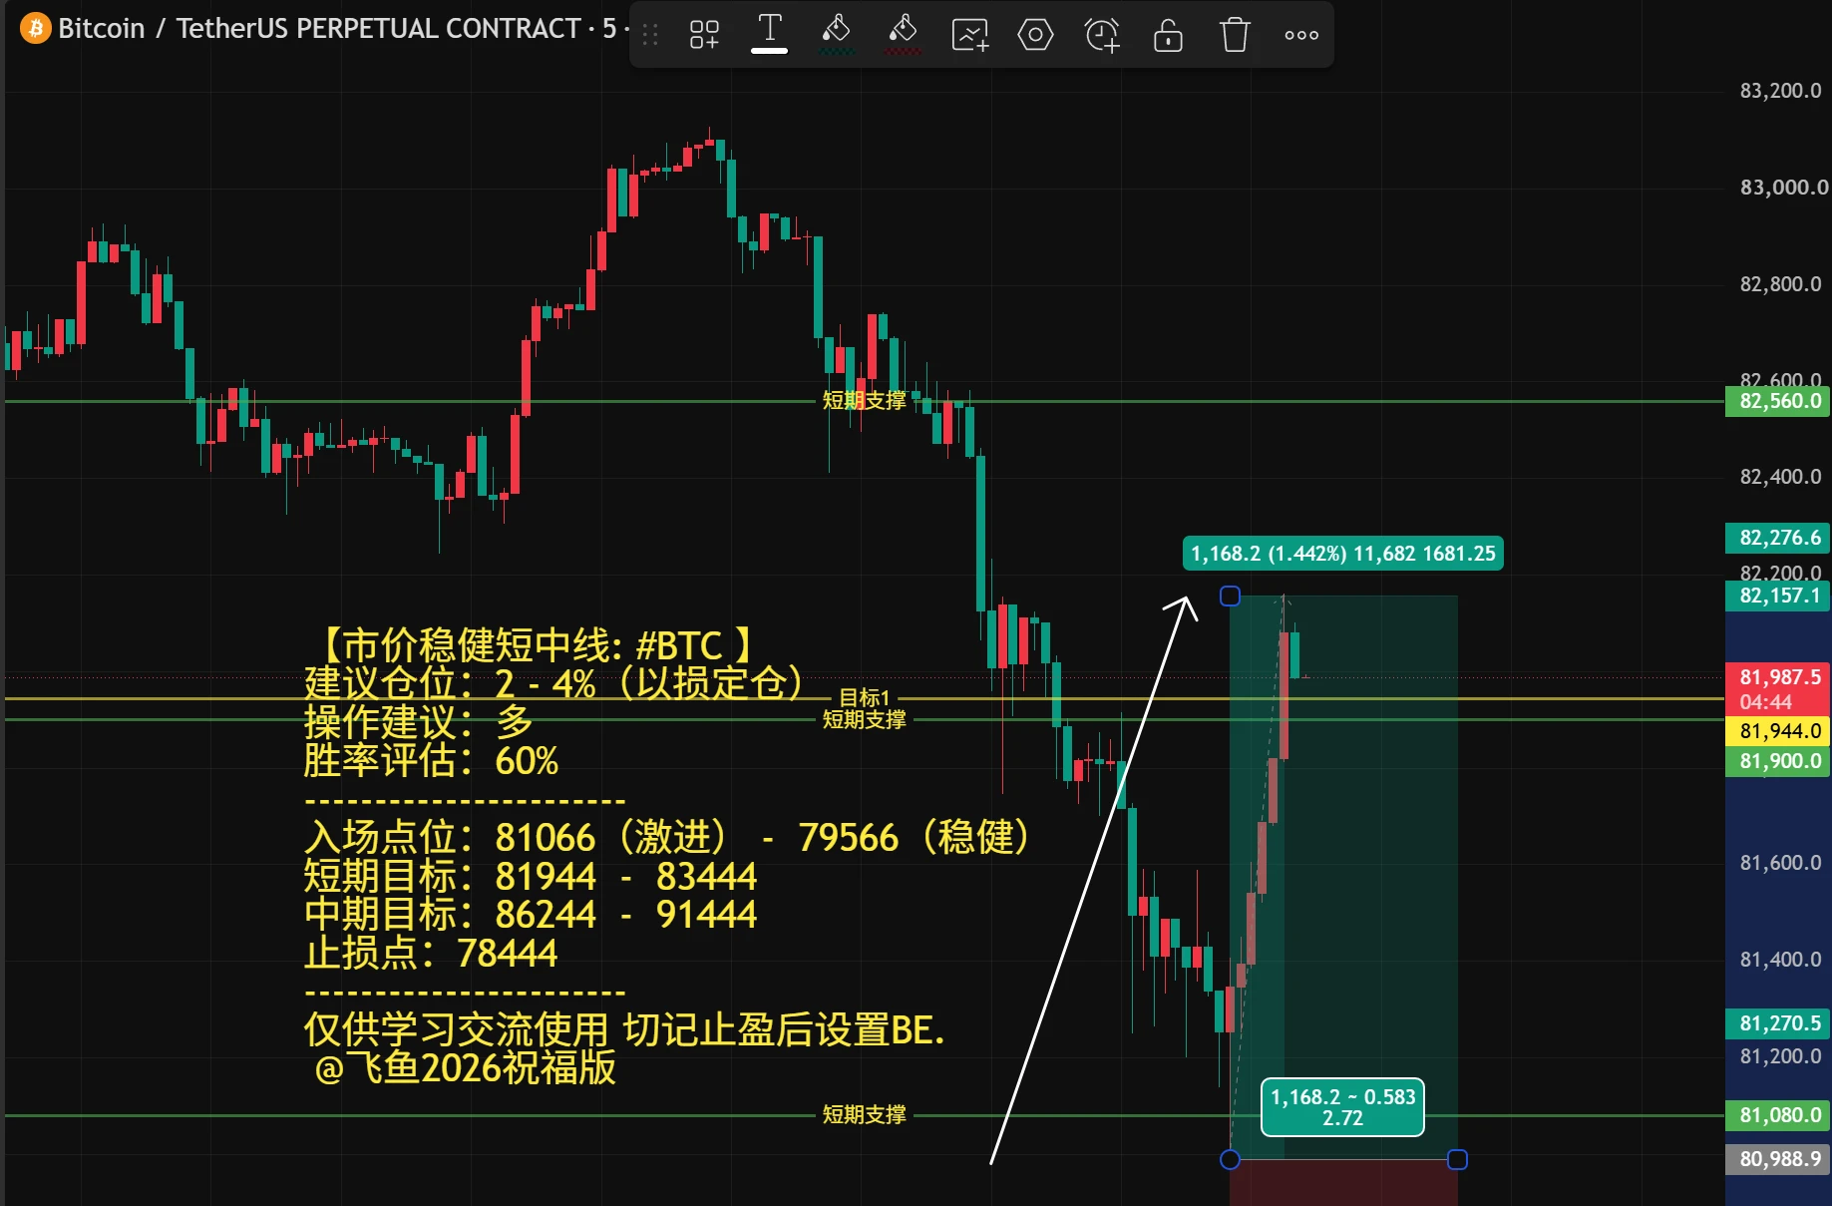The image size is (1832, 1206).
Task: Click the Bitcoin symbol logo
Action: point(36,28)
